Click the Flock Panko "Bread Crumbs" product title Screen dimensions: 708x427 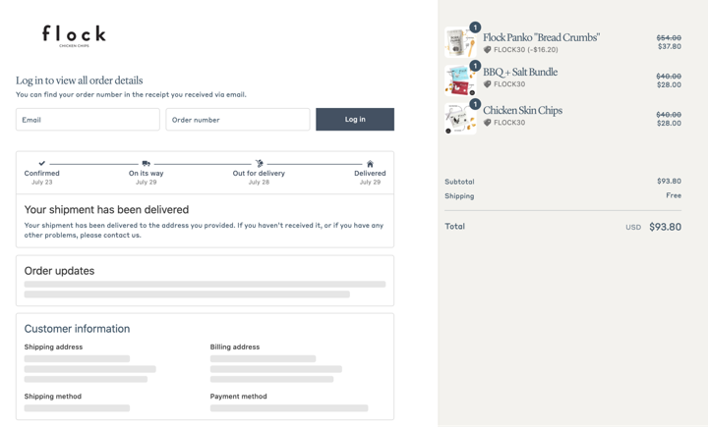coord(542,37)
